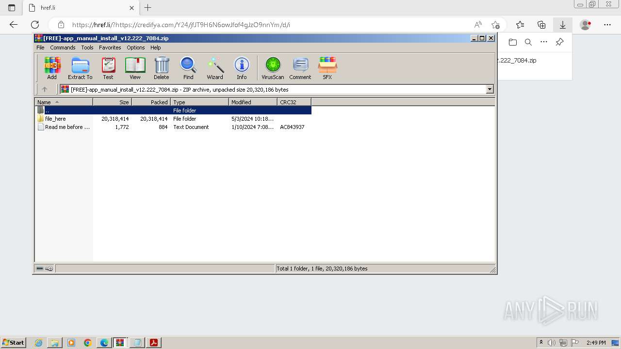This screenshot has width=621, height=349.
Task: Click the Test archive icon
Action: click(108, 68)
